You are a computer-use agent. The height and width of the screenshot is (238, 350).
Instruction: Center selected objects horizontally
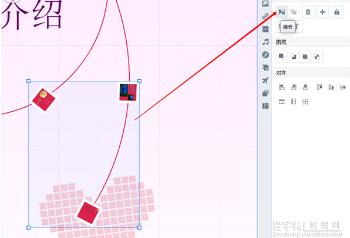point(306,87)
